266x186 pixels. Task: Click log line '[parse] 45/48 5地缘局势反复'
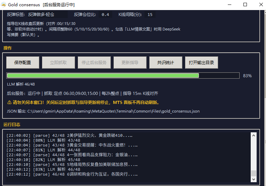72,165
